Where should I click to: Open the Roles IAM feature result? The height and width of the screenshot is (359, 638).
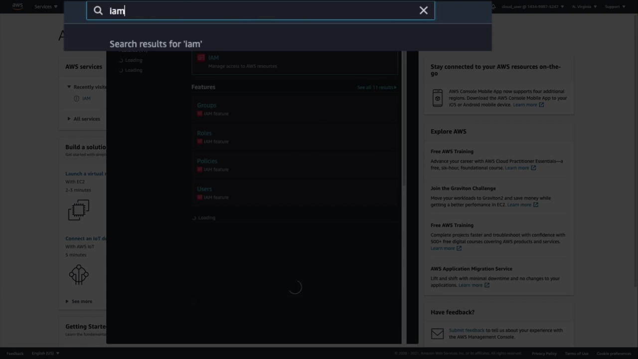click(204, 133)
